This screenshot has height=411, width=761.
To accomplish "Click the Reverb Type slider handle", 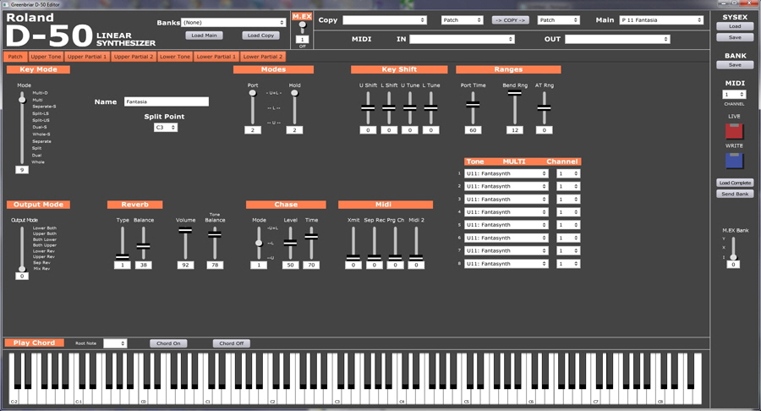I will tap(123, 257).
